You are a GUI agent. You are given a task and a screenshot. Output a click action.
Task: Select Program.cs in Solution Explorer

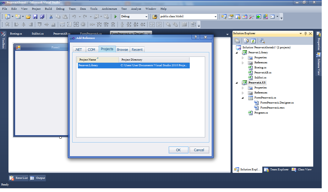[261, 113]
